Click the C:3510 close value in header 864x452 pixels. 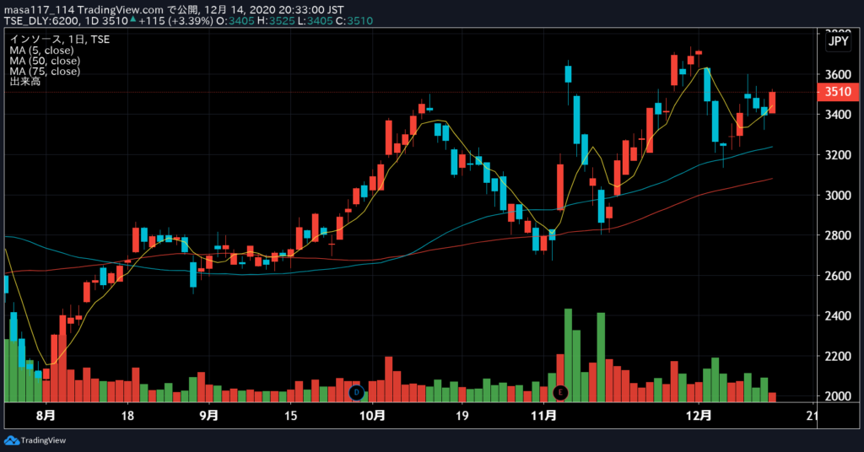point(354,21)
